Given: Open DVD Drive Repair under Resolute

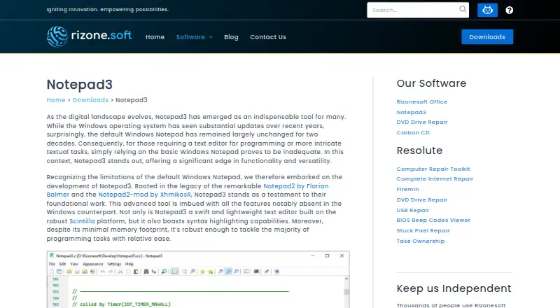Looking at the screenshot, I should click(422, 199).
